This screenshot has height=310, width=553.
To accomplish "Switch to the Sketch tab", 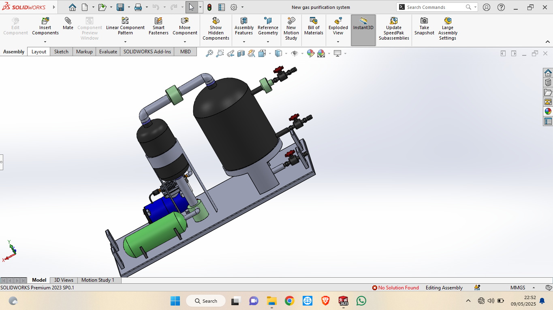I will click(61, 52).
